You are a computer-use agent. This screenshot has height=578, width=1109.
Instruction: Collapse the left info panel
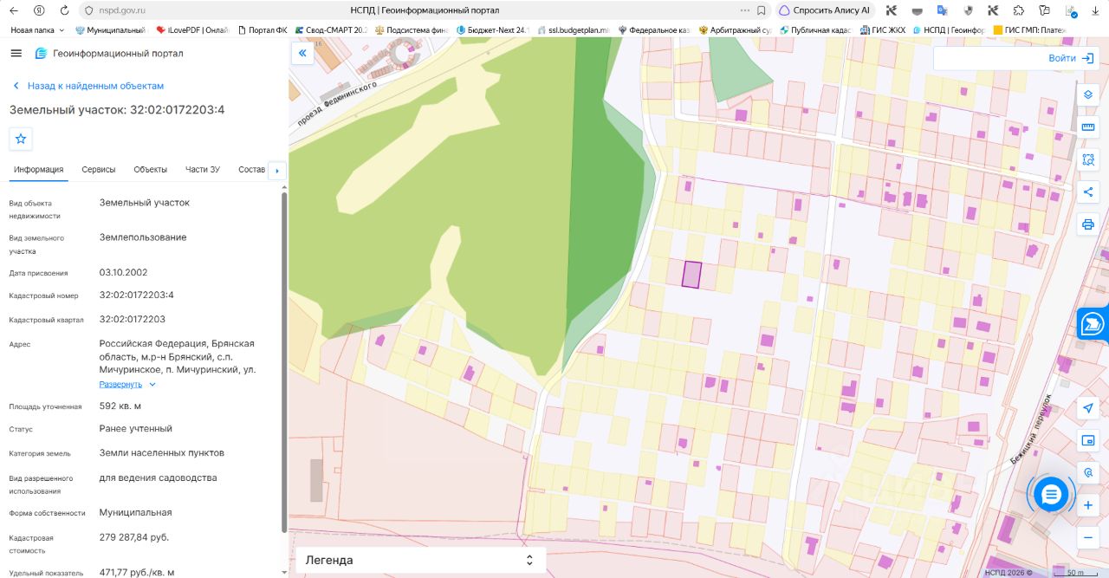coord(302,54)
